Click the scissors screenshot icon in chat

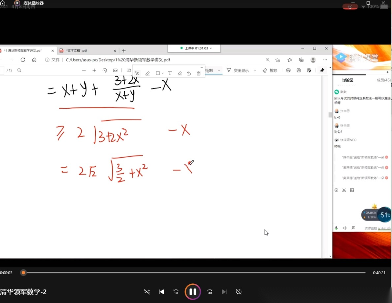[344, 190]
